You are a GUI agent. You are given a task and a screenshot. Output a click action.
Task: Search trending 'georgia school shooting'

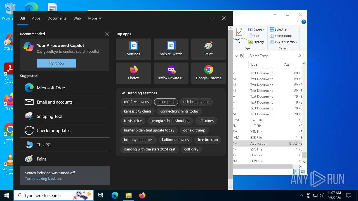pyautogui.click(x=170, y=121)
